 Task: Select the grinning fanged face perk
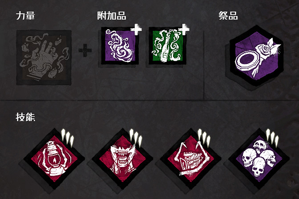coord(122,159)
